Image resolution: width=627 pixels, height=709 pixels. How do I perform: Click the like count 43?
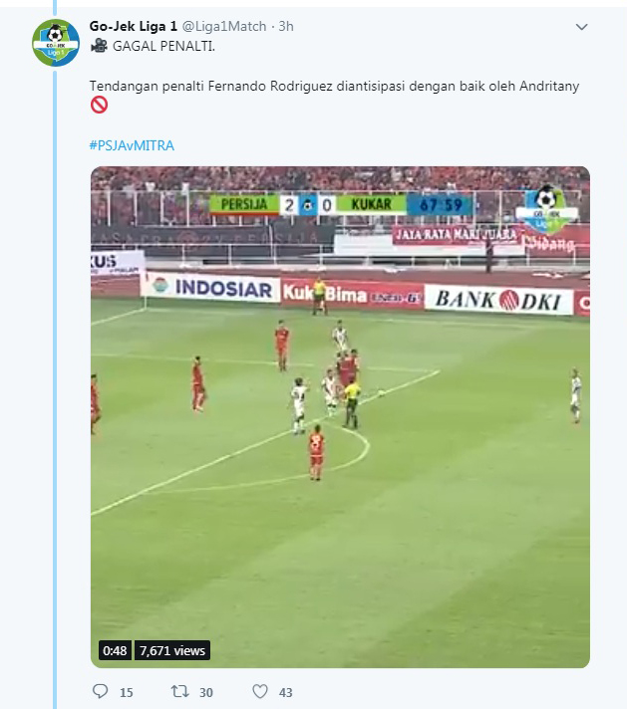pyautogui.click(x=286, y=692)
